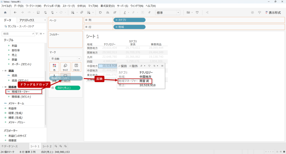Click the undo back arrow
286x154 pixels.
[15, 13]
